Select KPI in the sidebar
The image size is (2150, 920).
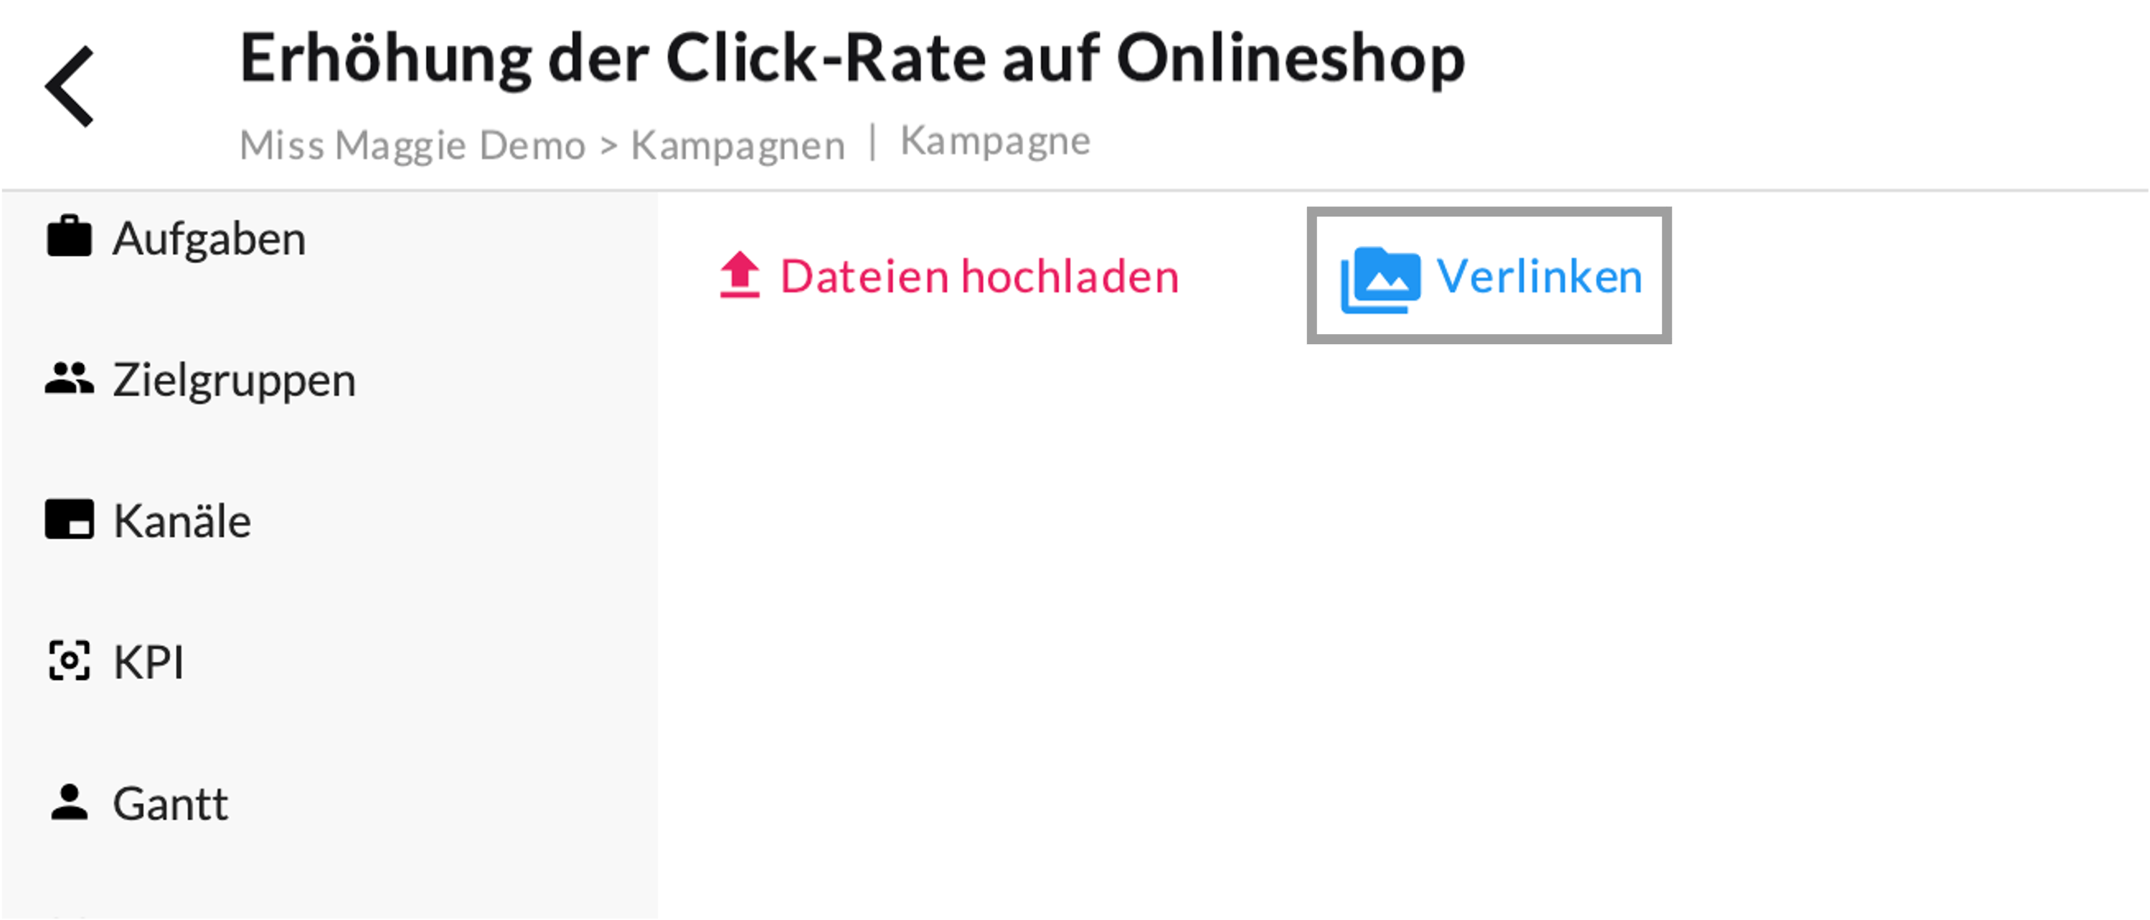[330, 661]
